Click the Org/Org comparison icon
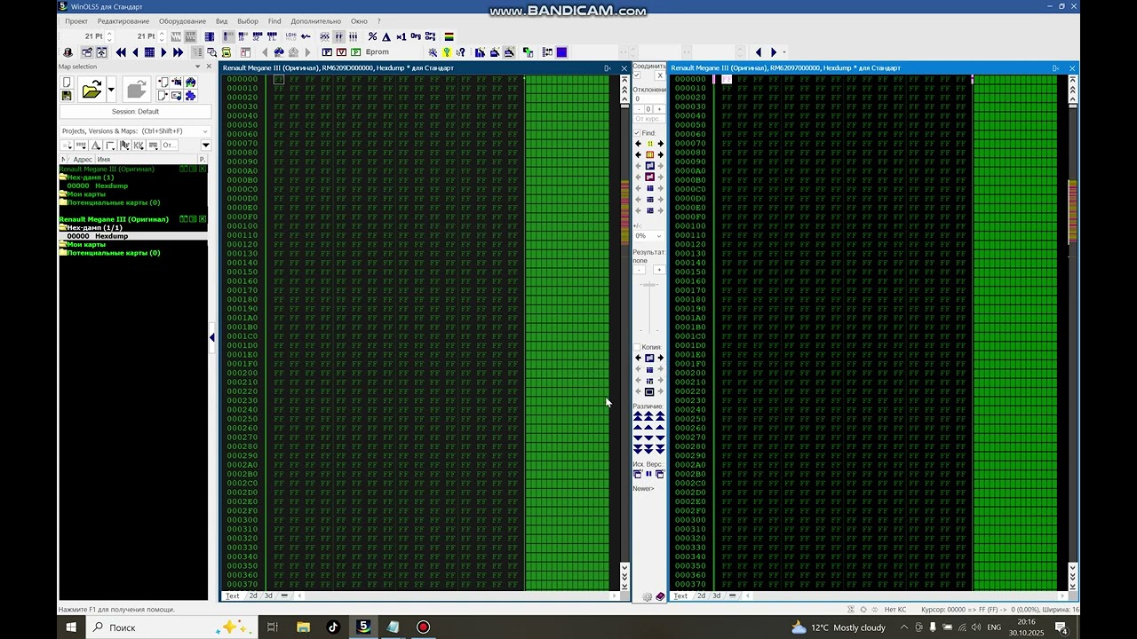Image resolution: width=1137 pixels, height=639 pixels. tap(430, 36)
